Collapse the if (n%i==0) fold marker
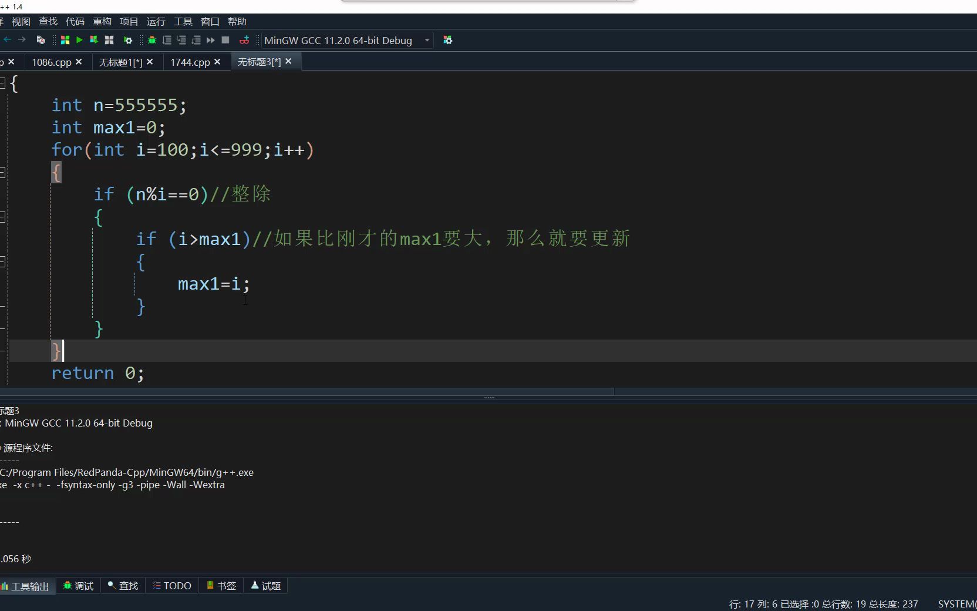This screenshot has height=611, width=977. [2, 217]
